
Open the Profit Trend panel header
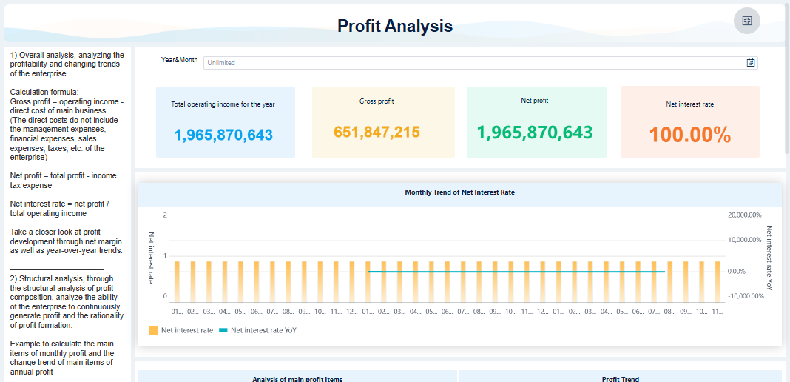620,378
